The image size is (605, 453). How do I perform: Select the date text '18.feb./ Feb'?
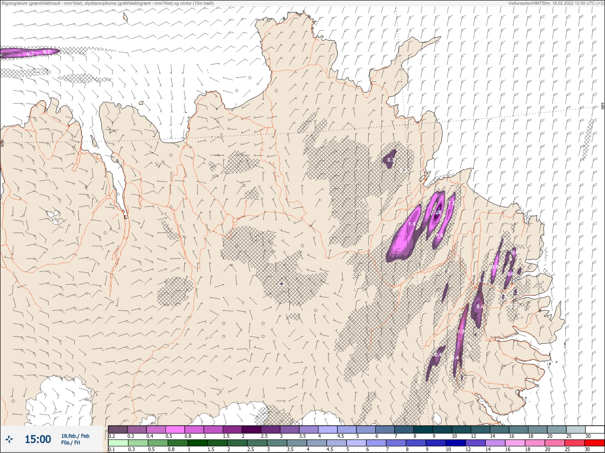(75, 436)
